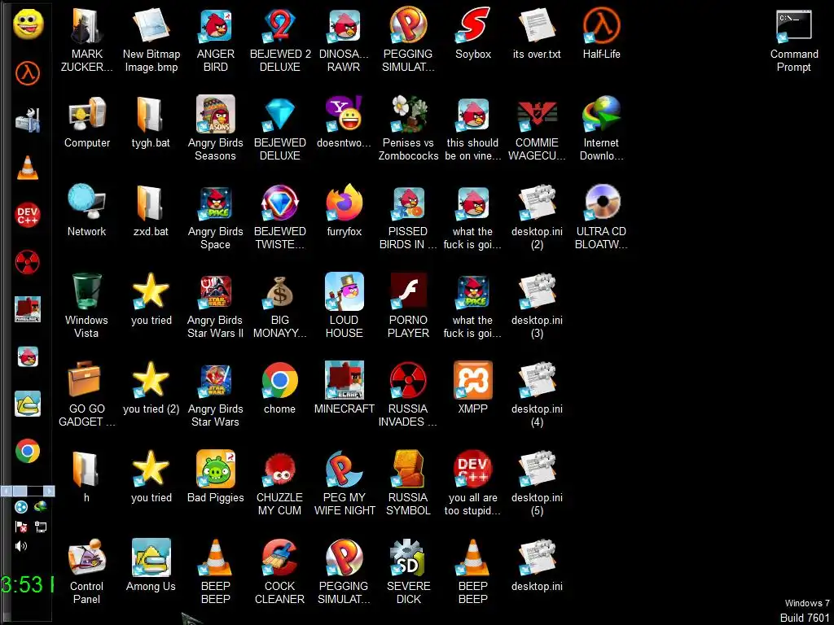
Task: Select the COMMIE WAGECU... shortcut
Action: [x=538, y=128]
